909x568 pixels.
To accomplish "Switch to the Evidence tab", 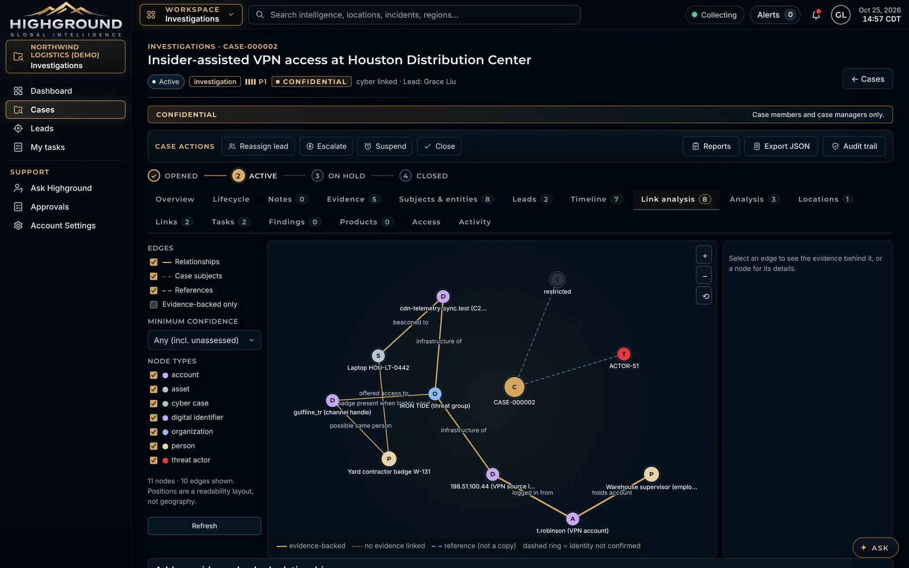I will click(x=354, y=199).
